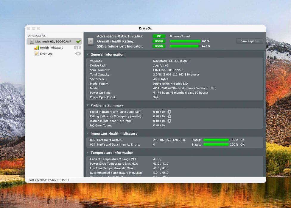Click the drive icon beside Macintosh HD, BOOTCAMP
This screenshot has width=291, height=208.
click(x=32, y=42)
